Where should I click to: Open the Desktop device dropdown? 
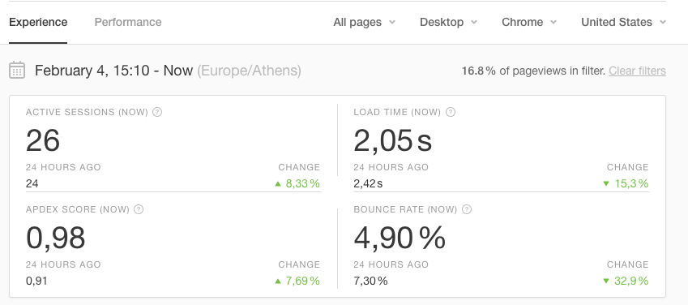(x=448, y=22)
